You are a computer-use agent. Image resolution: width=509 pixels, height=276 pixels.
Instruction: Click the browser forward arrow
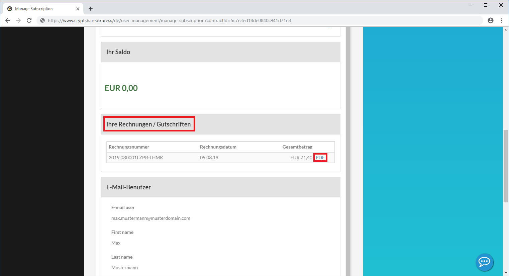18,20
